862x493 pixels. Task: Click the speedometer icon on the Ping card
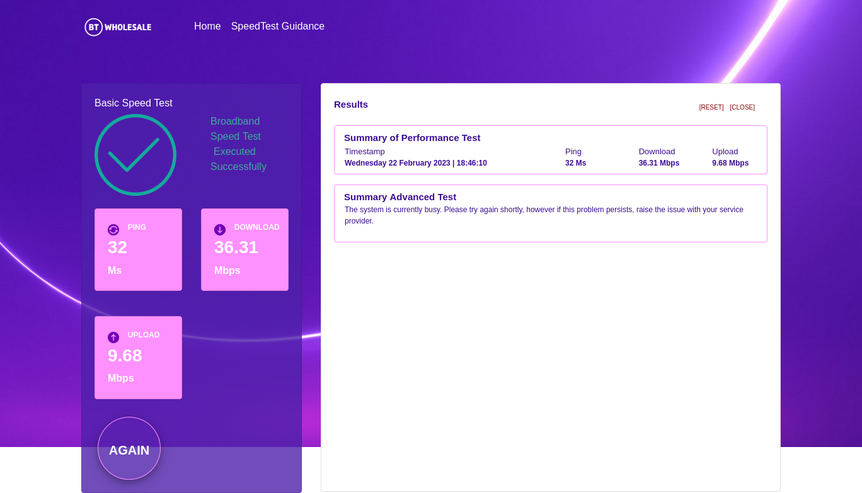(x=113, y=230)
